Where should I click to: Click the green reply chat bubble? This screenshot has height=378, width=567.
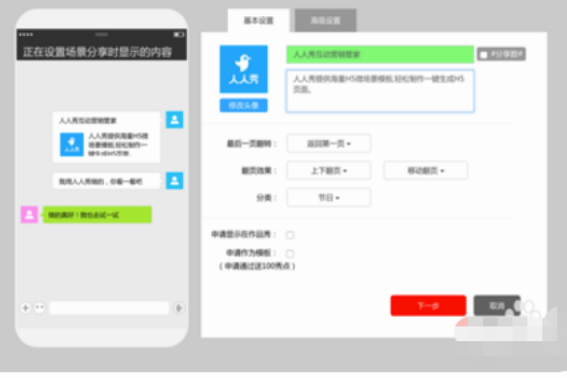97,215
